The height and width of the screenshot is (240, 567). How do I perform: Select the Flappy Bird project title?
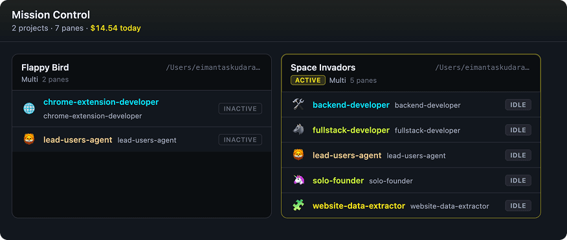[x=45, y=67]
